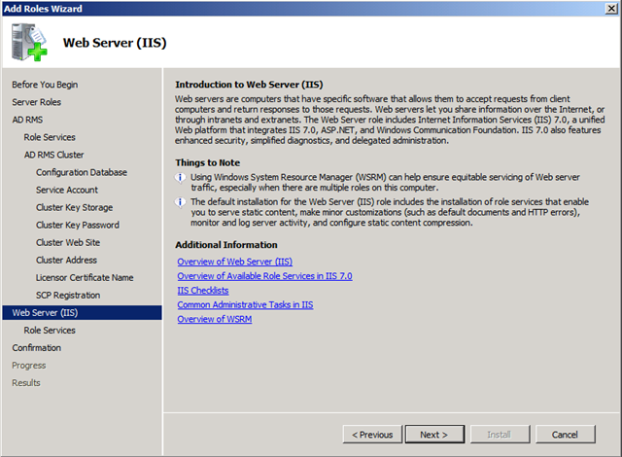Go to Service Account step

[x=67, y=190]
